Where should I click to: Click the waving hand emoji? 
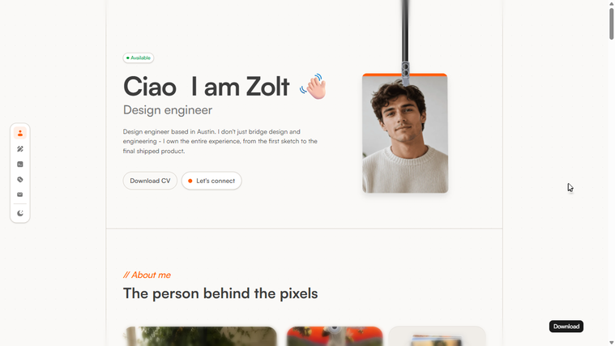point(314,87)
